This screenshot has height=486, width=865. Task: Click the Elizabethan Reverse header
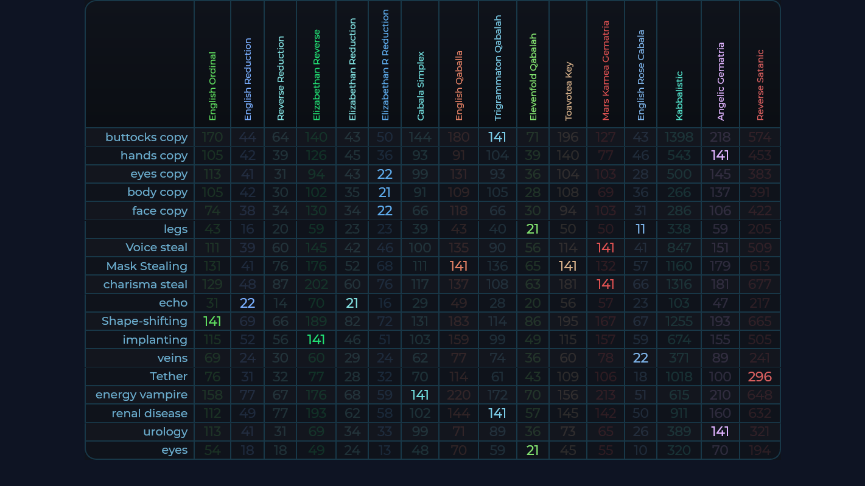pos(317,75)
